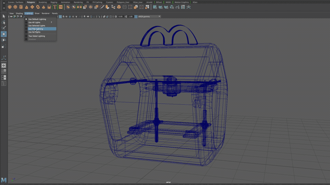
Task: Switch to Rigging shelf tab
Action: [54, 2]
